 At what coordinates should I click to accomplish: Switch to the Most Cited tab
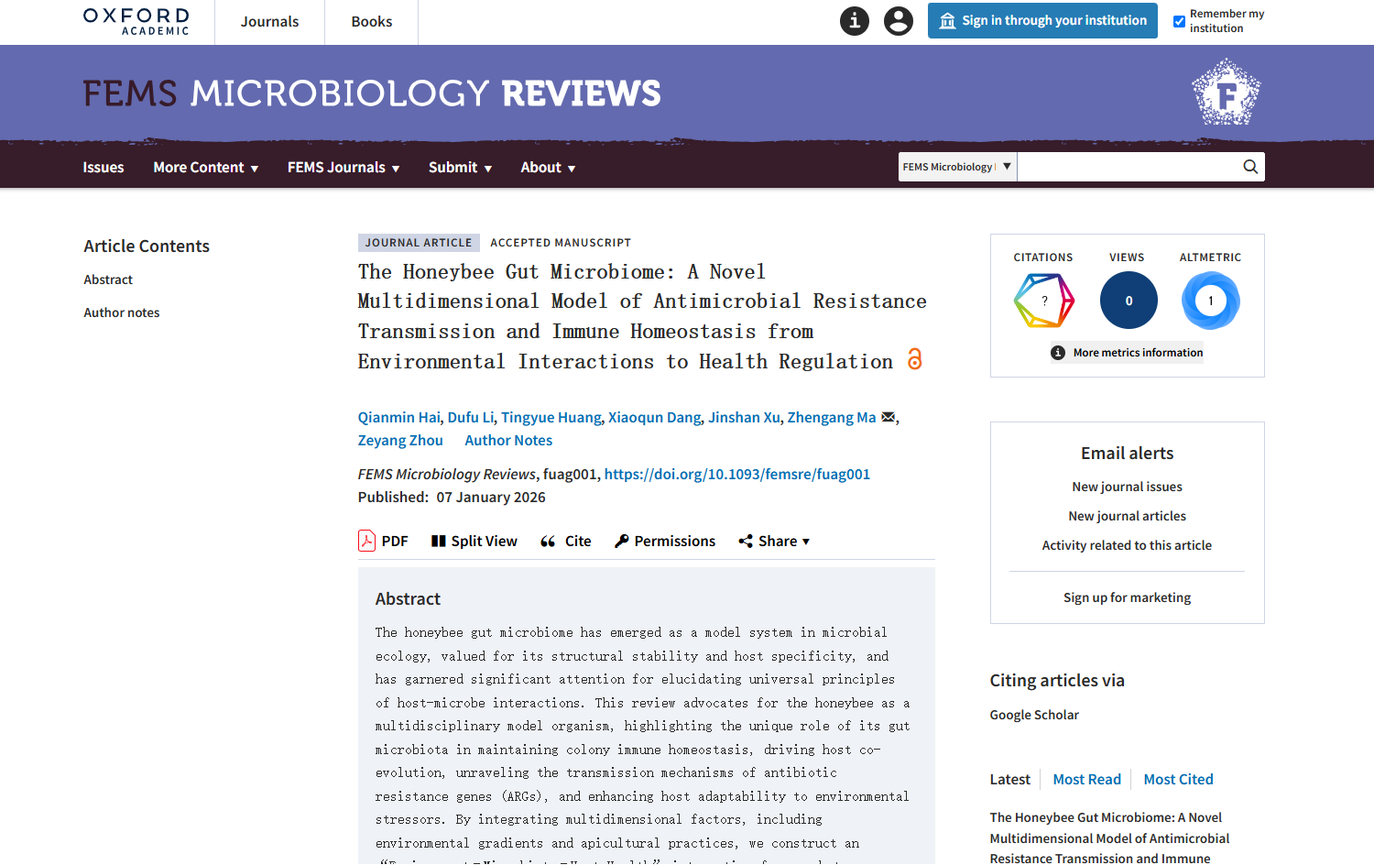(1178, 779)
